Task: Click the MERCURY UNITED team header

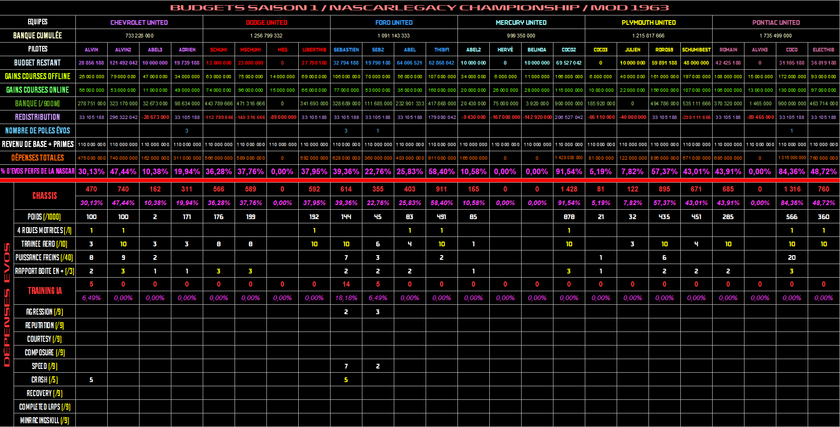Action: point(521,22)
